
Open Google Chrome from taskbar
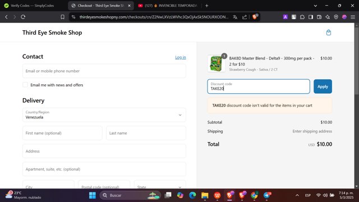click(x=254, y=195)
